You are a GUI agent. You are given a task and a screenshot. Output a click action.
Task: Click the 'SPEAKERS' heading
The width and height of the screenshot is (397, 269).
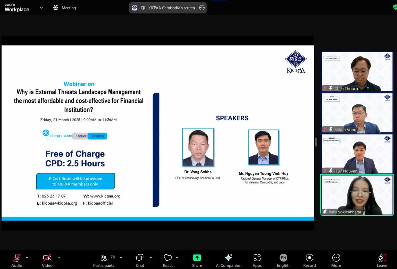click(232, 118)
